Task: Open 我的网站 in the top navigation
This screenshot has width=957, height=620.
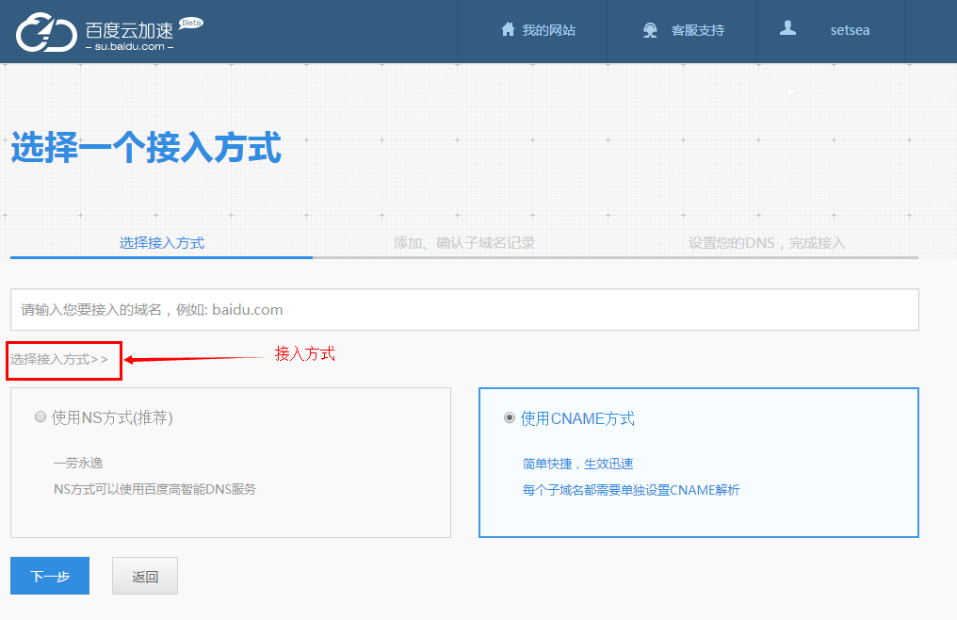Action: tap(549, 30)
